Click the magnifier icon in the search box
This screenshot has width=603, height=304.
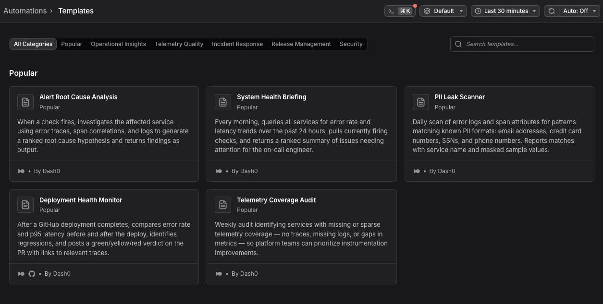point(458,44)
